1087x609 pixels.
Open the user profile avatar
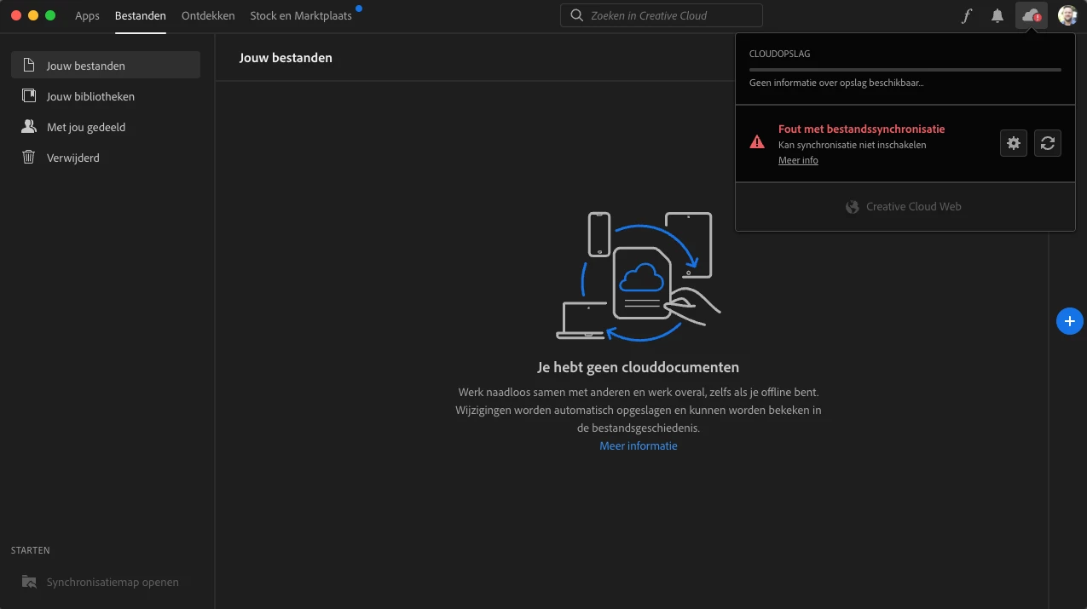pyautogui.click(x=1067, y=15)
